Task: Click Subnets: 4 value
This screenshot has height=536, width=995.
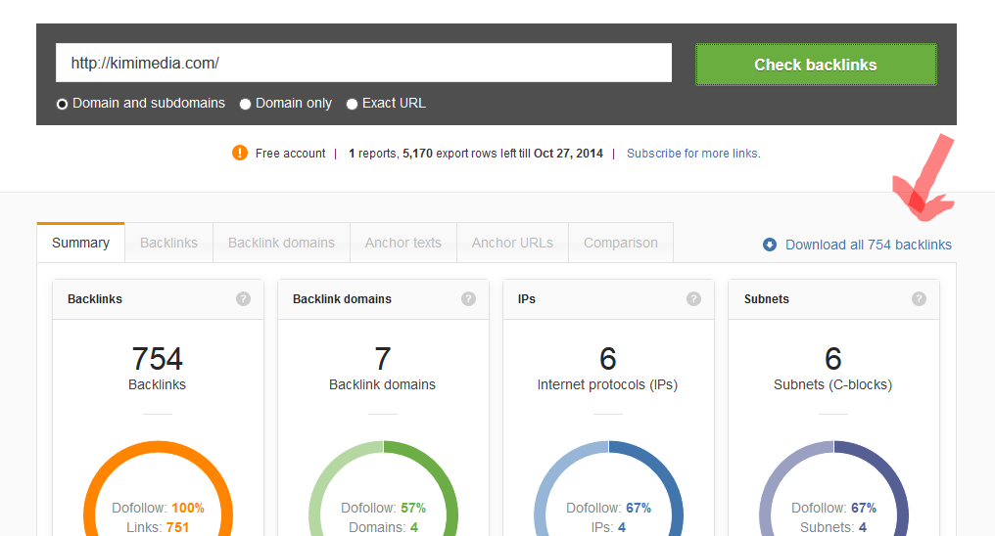Action: tap(863, 527)
